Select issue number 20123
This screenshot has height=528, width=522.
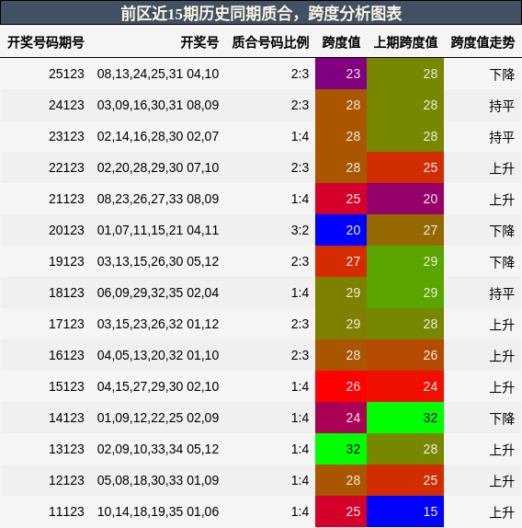click(66, 230)
